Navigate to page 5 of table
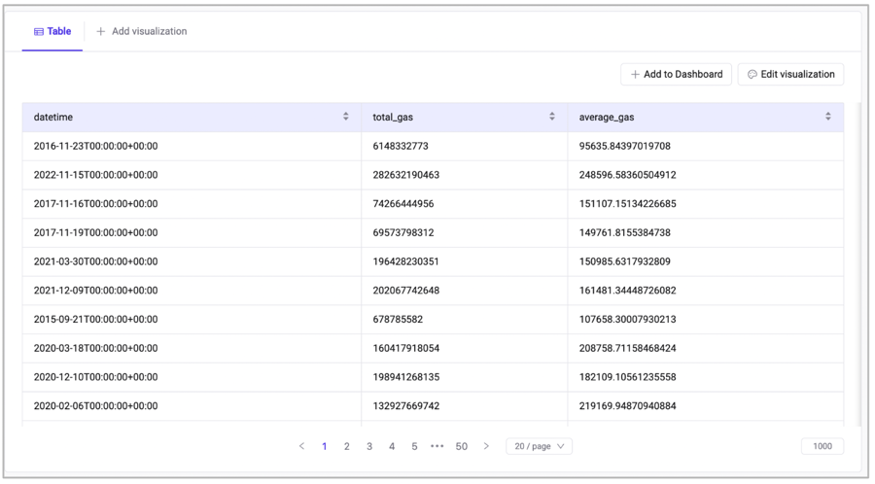Image resolution: width=875 pixels, height=484 pixels. click(x=414, y=446)
